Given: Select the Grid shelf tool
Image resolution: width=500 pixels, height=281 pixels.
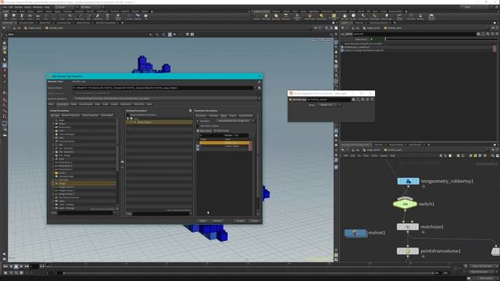Looking at the screenshot, I should (38, 16).
